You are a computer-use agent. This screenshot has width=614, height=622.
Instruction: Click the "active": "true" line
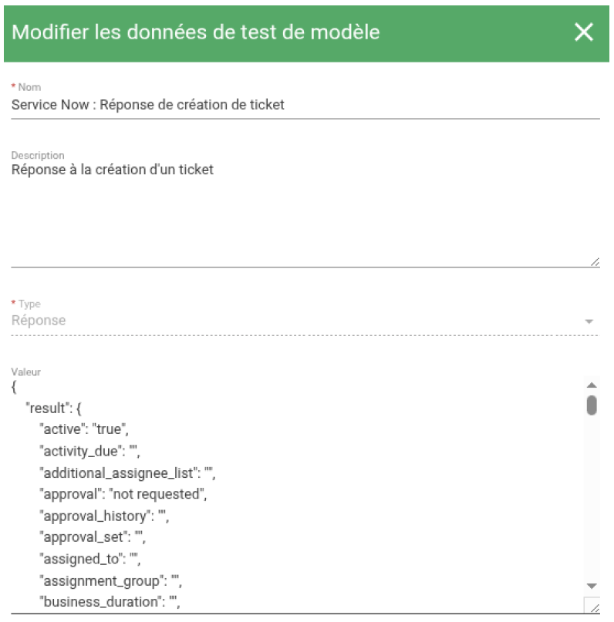tap(83, 429)
